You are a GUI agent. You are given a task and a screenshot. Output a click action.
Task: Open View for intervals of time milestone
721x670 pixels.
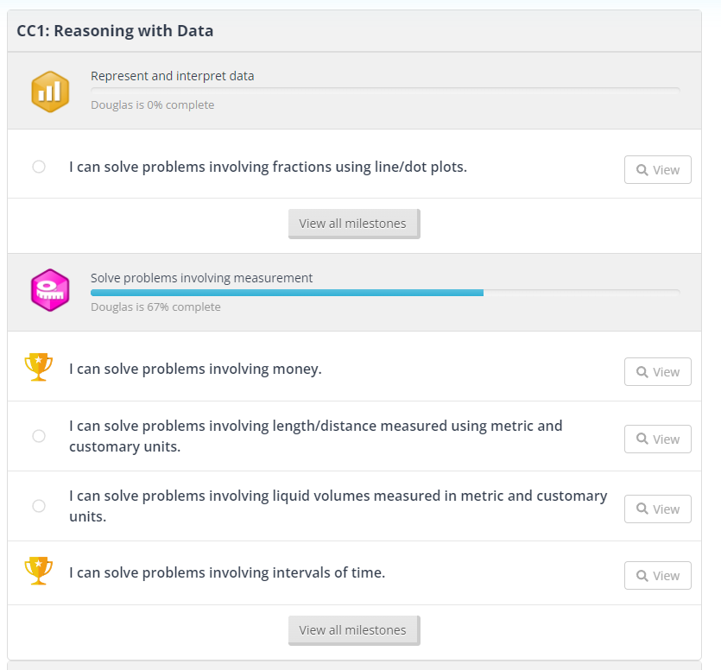tap(657, 576)
